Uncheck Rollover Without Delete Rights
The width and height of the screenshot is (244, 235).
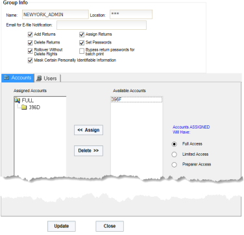tap(30, 51)
